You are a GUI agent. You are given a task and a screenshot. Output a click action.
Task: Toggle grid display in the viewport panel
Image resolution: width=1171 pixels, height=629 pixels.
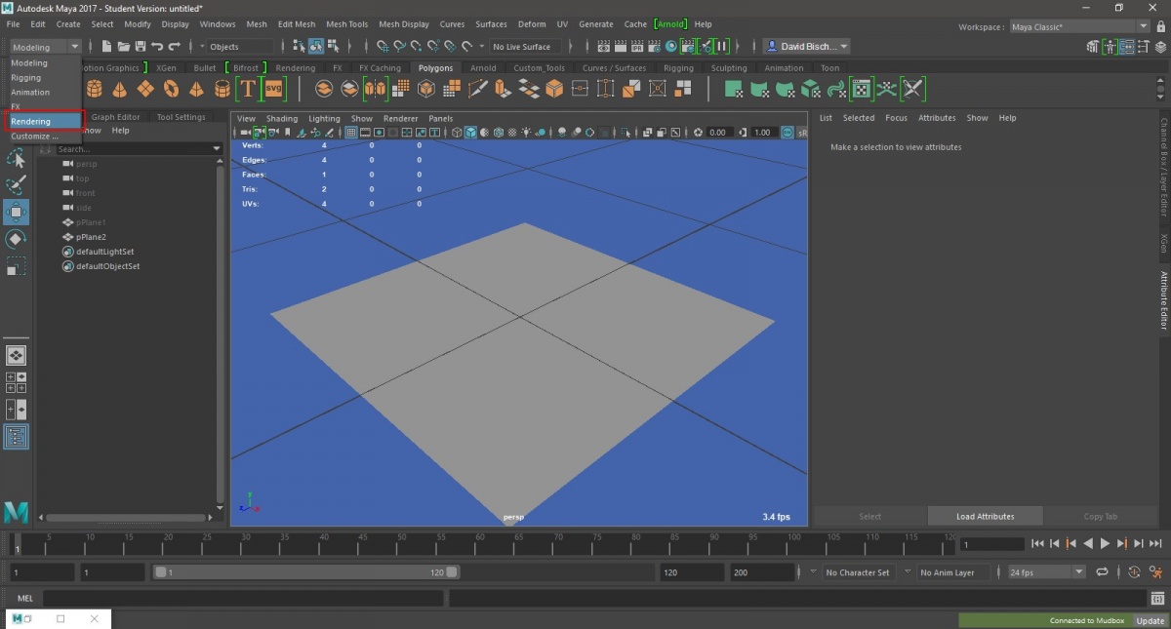click(x=350, y=132)
